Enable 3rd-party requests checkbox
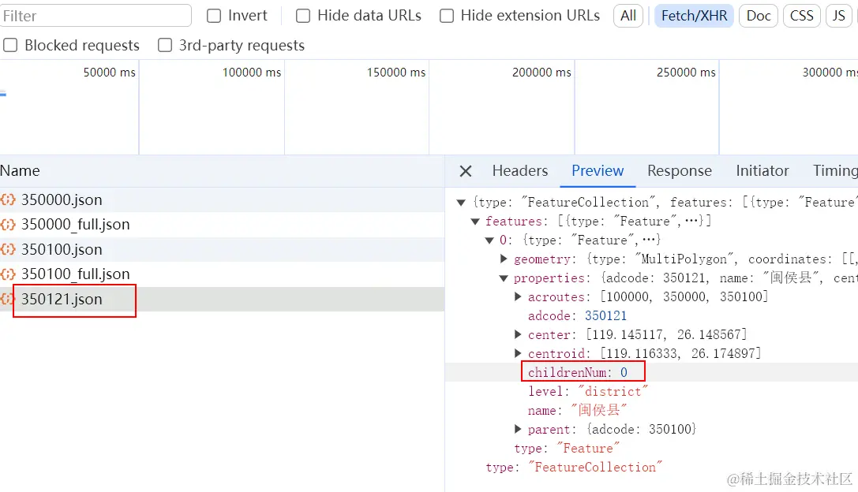 (x=165, y=46)
